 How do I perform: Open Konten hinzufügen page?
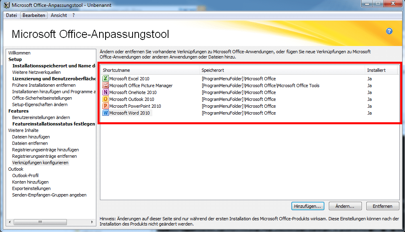[x=30, y=182]
